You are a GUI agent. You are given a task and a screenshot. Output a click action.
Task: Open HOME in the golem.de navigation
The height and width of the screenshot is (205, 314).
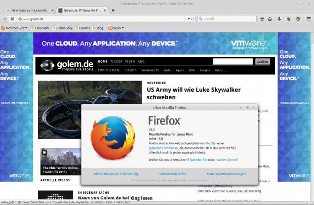[x=103, y=61]
